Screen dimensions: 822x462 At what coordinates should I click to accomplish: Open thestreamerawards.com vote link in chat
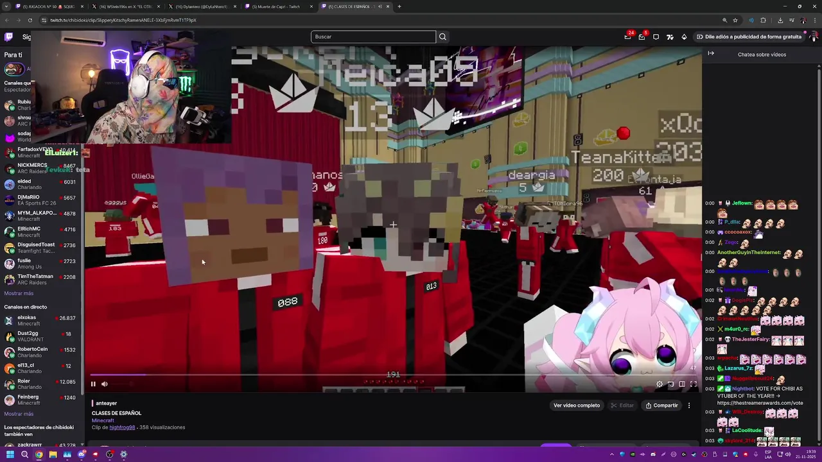760,403
